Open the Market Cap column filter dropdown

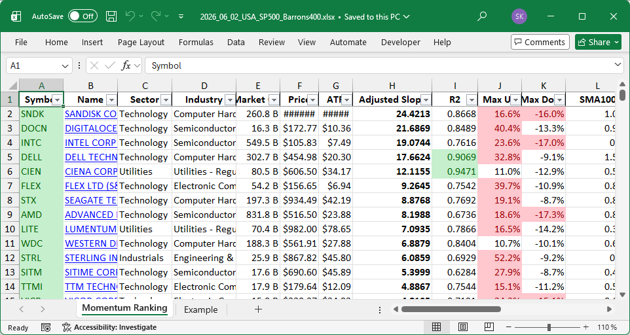(x=274, y=100)
